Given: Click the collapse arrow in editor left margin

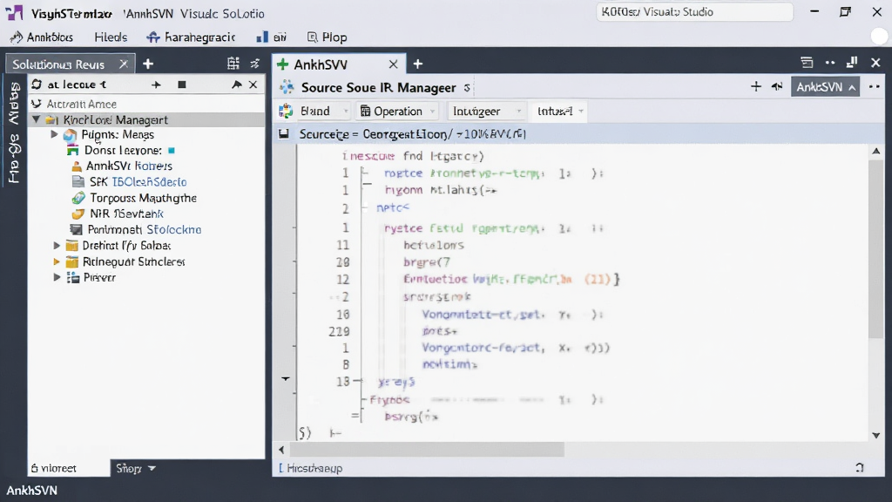Looking at the screenshot, I should coord(286,378).
